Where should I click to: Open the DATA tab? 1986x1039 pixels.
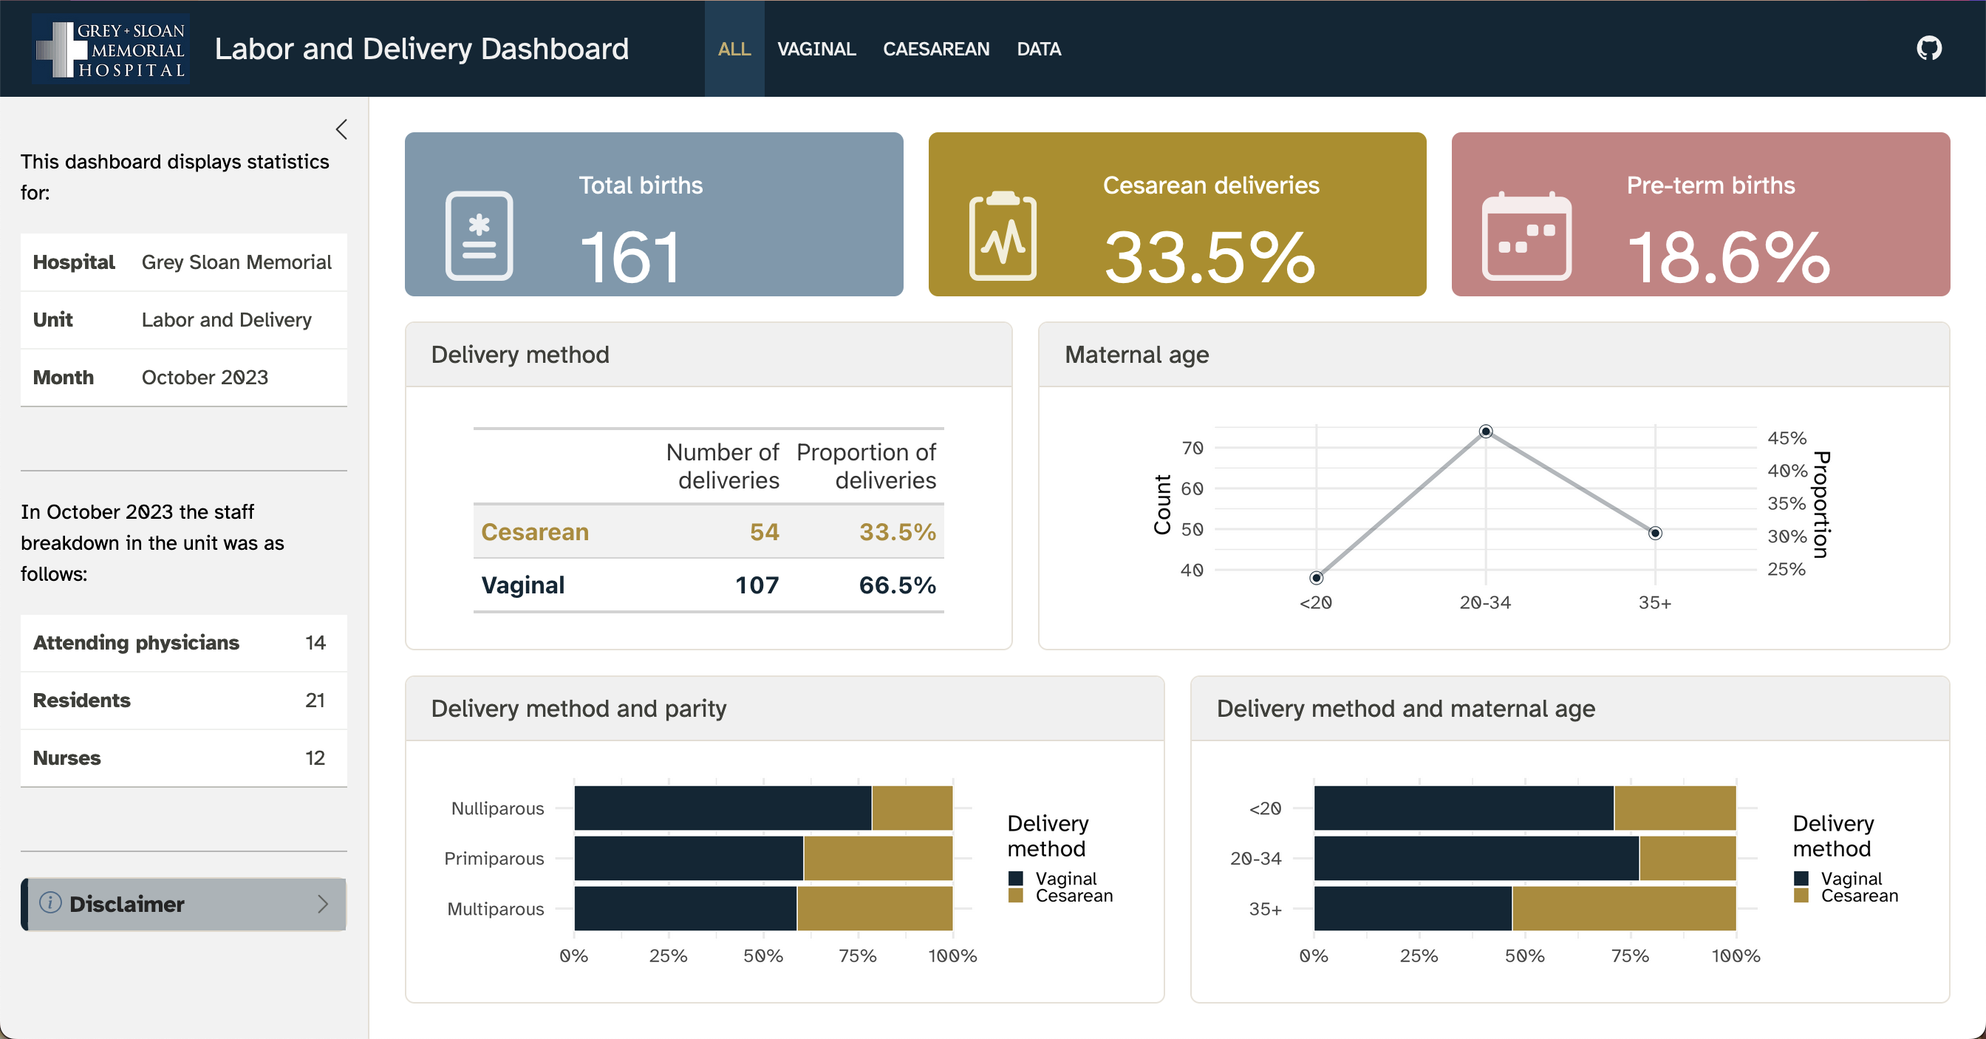point(1039,49)
